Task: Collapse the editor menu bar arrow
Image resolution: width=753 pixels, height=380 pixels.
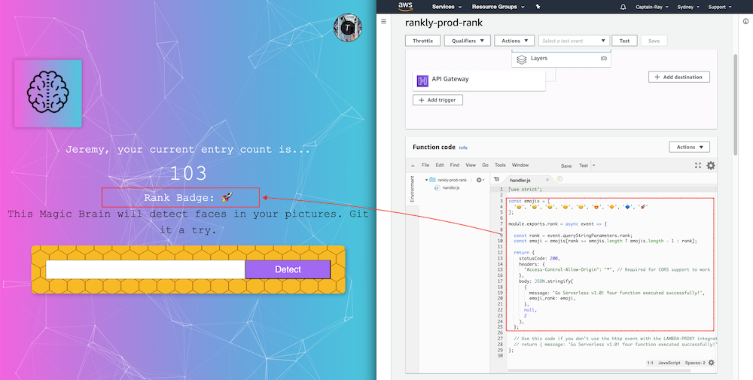Action: [x=413, y=166]
